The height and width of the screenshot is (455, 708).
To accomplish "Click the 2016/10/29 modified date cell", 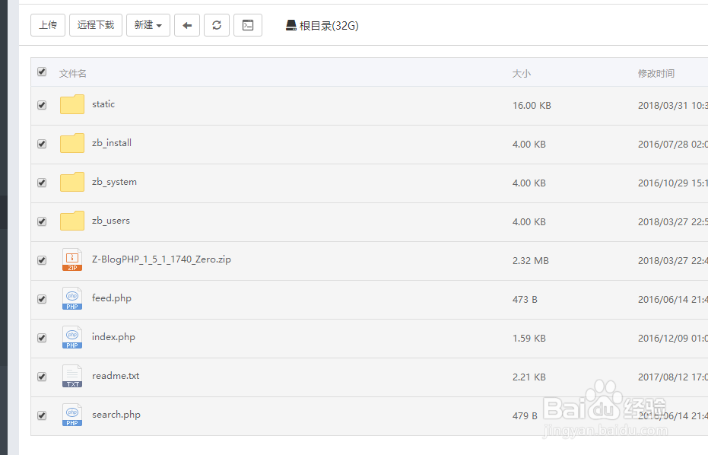I will coord(673,183).
